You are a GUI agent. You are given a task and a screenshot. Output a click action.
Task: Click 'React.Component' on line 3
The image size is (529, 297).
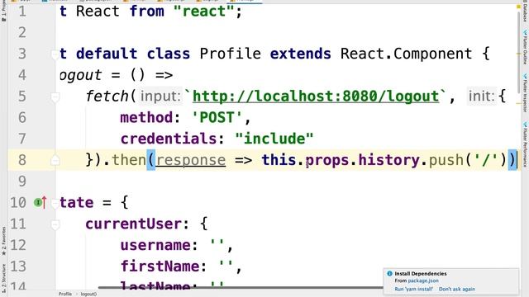coord(406,54)
